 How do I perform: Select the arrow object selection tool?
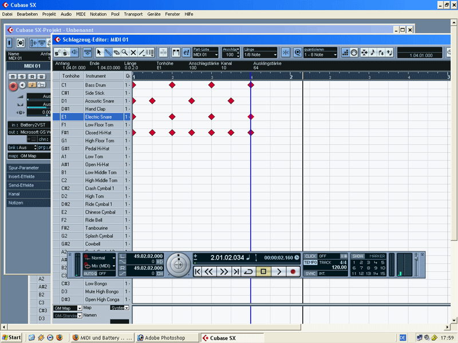(x=99, y=53)
